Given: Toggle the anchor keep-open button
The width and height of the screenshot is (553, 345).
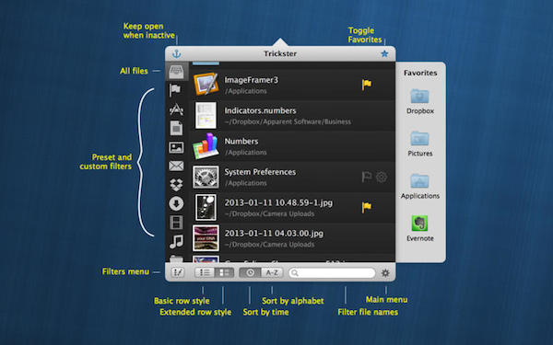Looking at the screenshot, I should [x=177, y=54].
